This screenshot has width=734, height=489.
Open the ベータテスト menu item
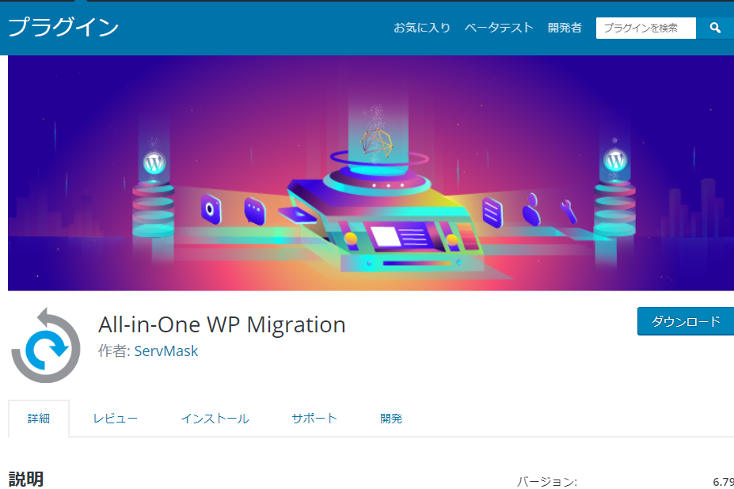499,28
